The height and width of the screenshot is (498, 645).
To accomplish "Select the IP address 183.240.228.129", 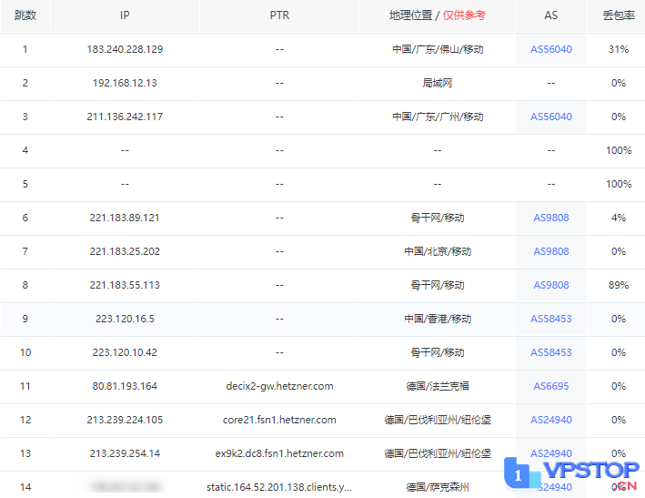I will (125, 49).
